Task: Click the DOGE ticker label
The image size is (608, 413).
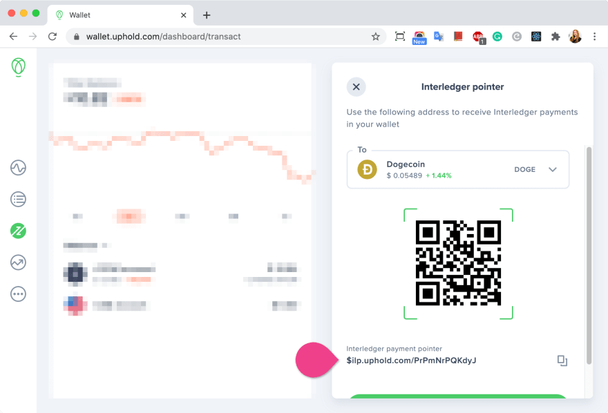Action: 524,169
